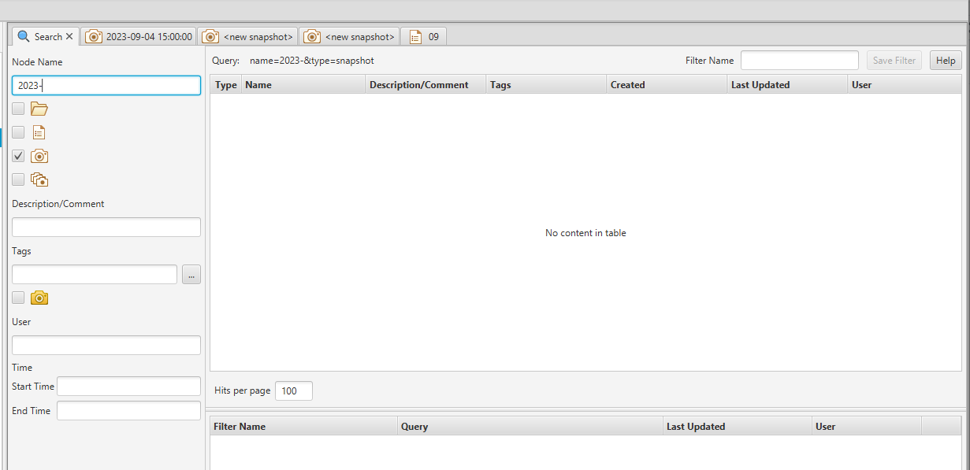Screen dimensions: 970x470
Task: Select the snapshot camera icon filter
Action: point(39,156)
